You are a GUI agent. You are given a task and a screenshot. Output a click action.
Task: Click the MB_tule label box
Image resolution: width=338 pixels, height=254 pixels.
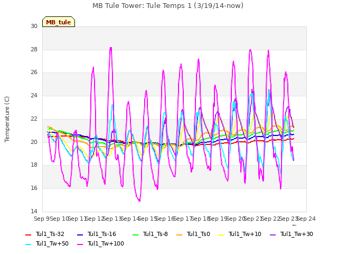click(59, 22)
